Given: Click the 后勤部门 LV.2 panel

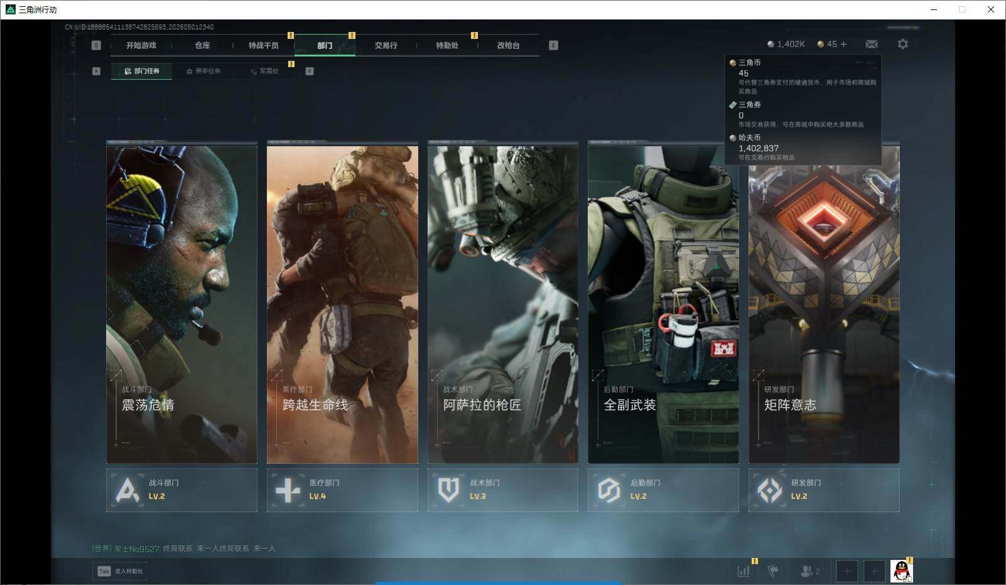Looking at the screenshot, I should click(x=663, y=490).
